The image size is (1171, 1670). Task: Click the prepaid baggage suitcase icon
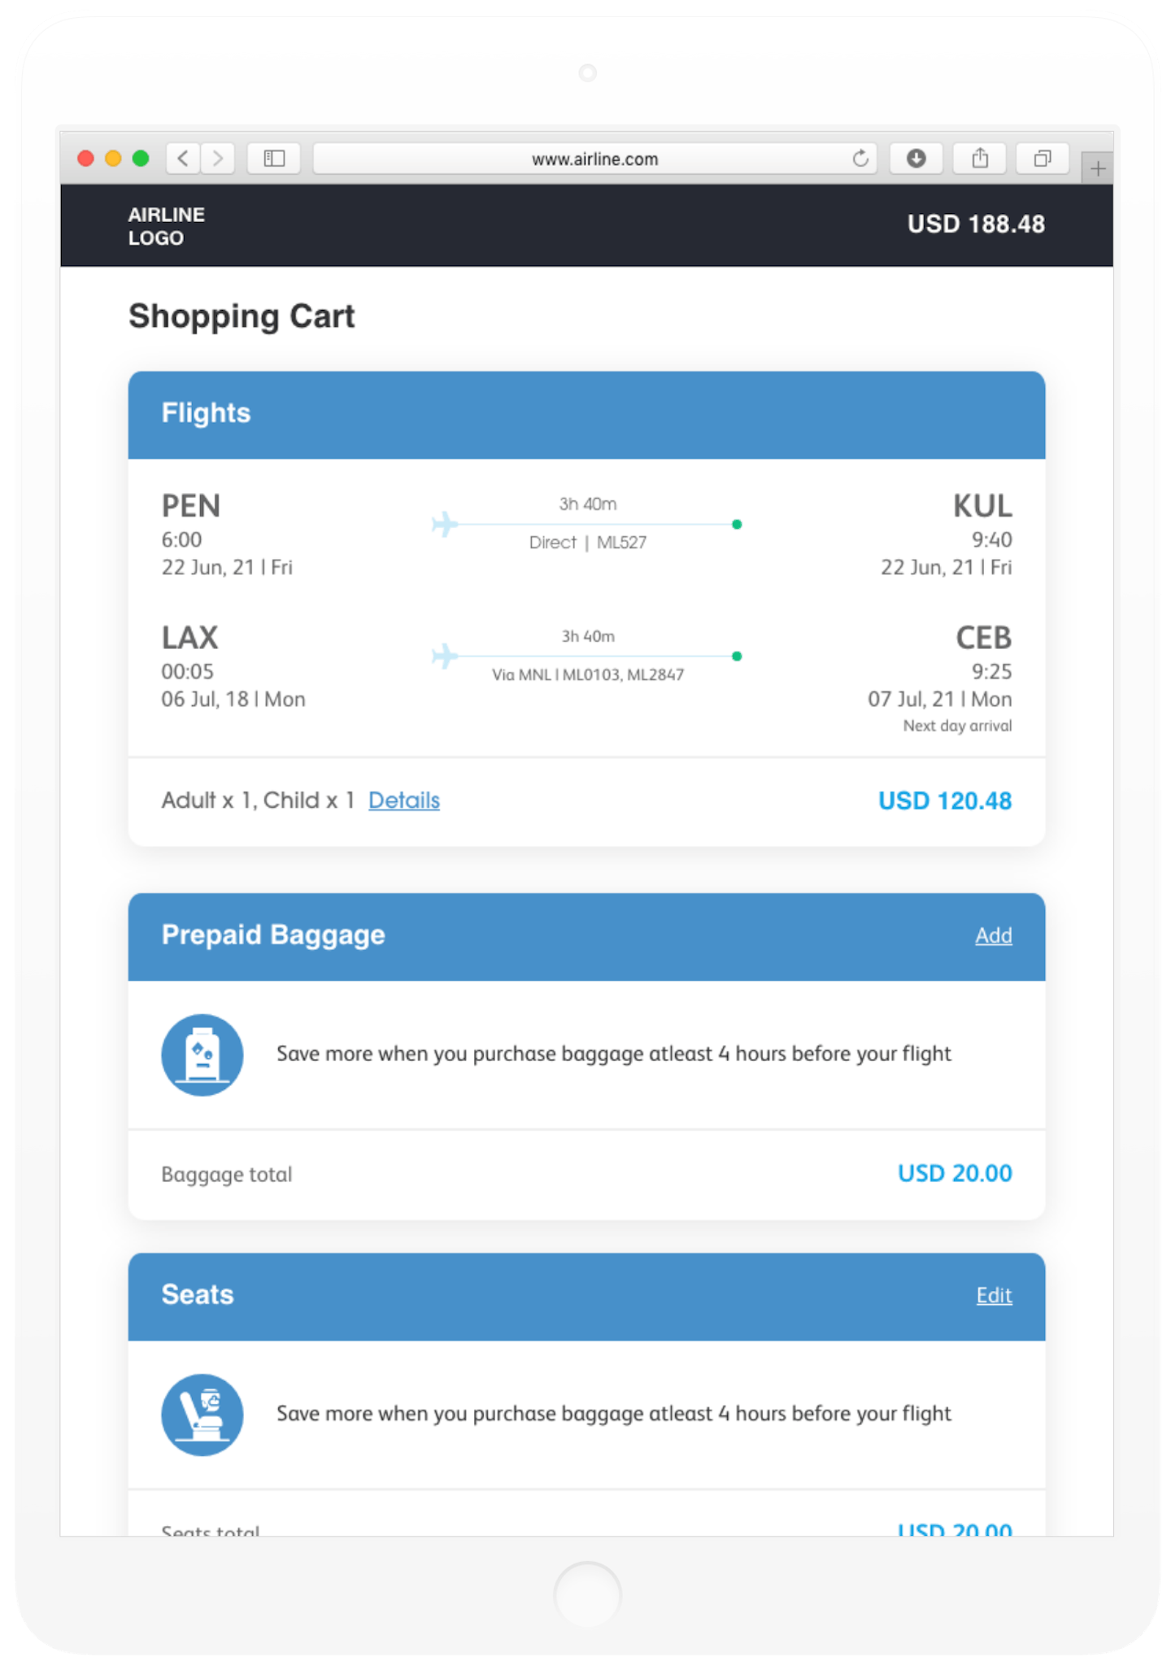click(202, 1054)
